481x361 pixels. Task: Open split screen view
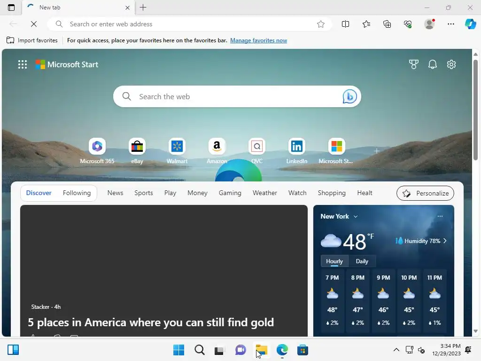(x=345, y=24)
